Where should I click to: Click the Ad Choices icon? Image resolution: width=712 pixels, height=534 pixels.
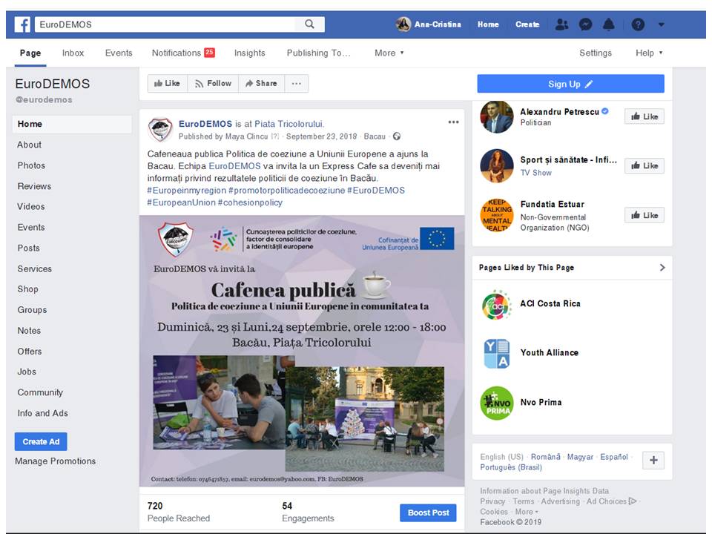[632, 501]
